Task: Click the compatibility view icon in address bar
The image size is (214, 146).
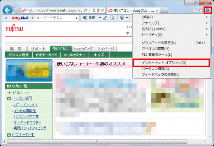Action: pyautogui.click(x=94, y=10)
